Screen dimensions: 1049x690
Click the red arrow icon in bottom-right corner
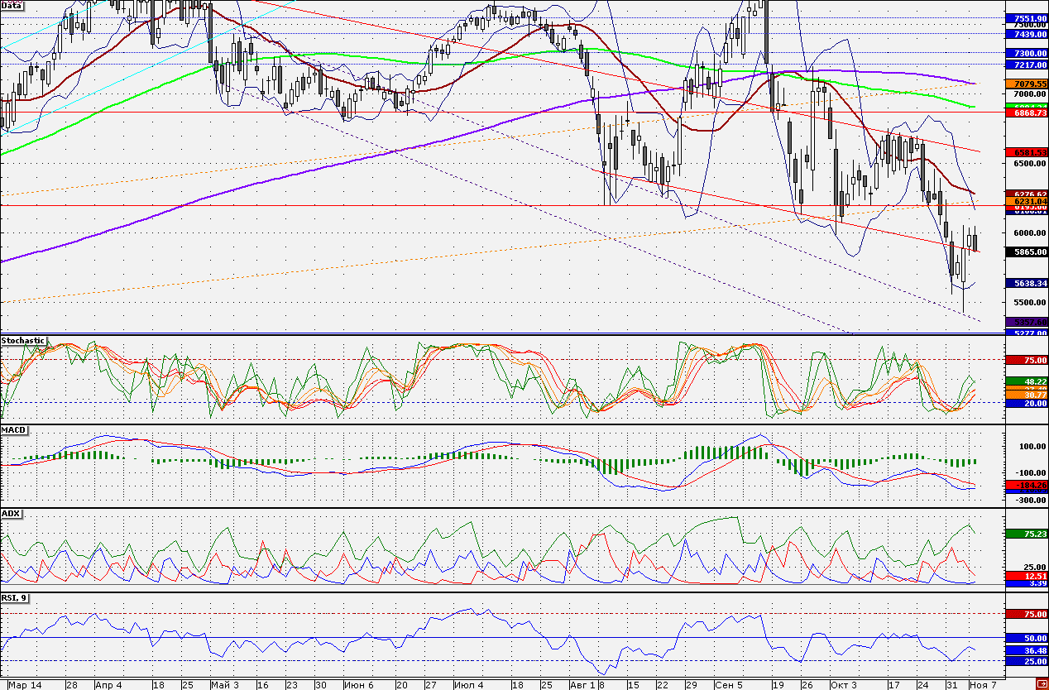1041,683
